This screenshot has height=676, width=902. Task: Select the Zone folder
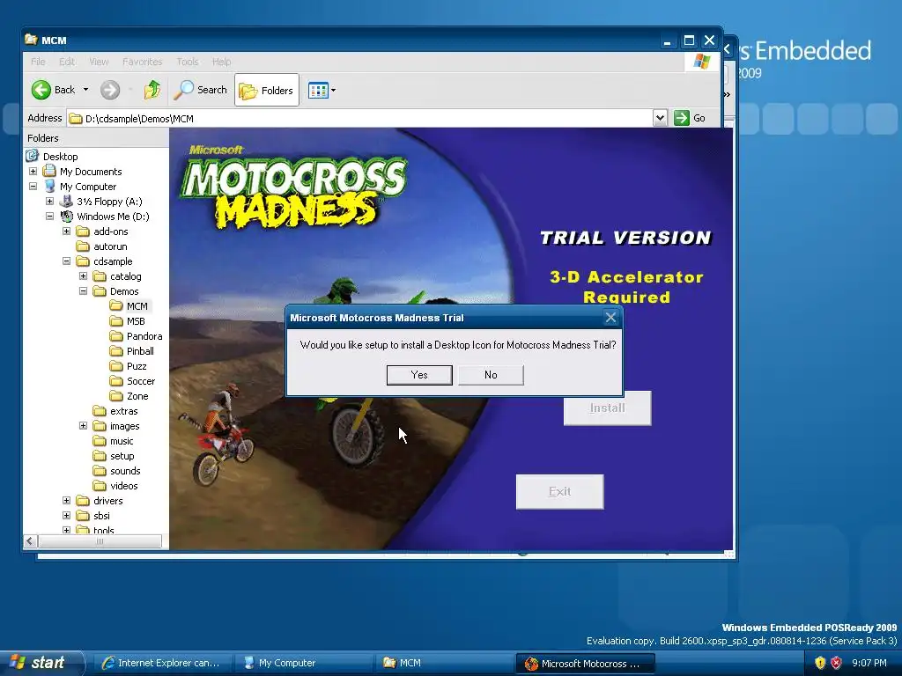tap(137, 396)
